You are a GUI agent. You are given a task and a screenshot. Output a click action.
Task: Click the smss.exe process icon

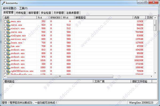click(9, 21)
